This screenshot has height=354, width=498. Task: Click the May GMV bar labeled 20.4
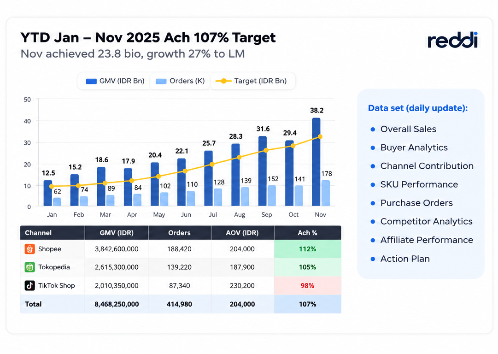pyautogui.click(x=155, y=184)
